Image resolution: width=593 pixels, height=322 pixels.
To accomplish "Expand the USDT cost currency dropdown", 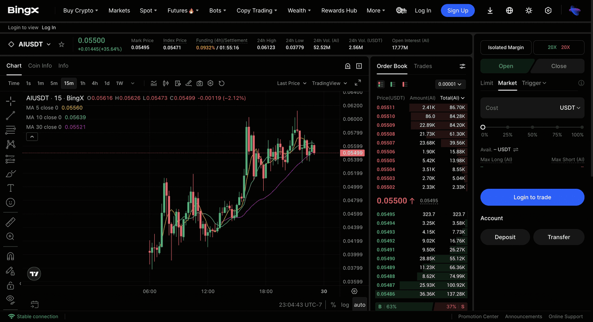I will (570, 108).
